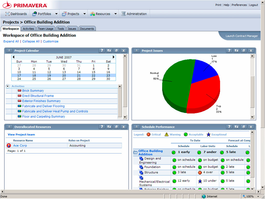Open the Resources dropdown arrow
The height and width of the screenshot is (199, 265).
[x=115, y=14]
